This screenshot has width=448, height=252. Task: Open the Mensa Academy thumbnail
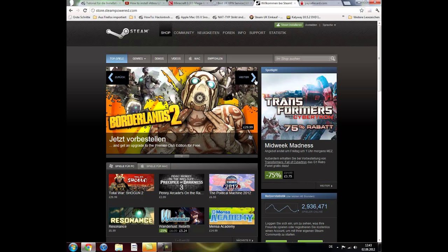(x=232, y=216)
